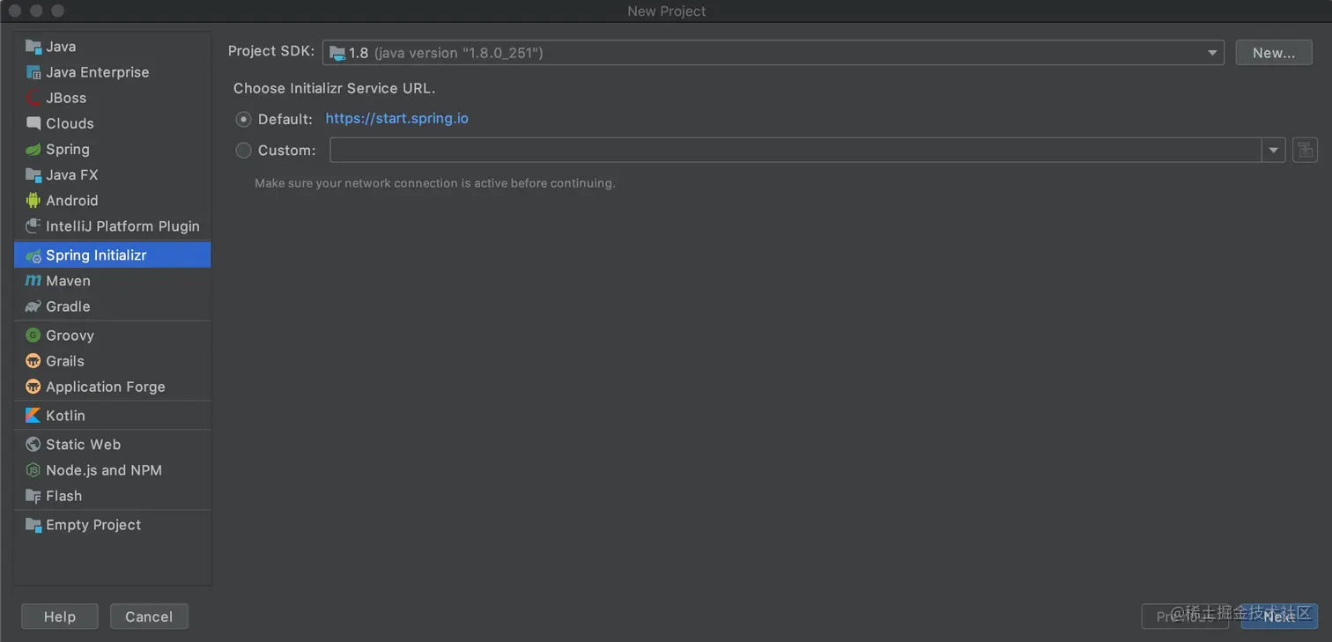The width and height of the screenshot is (1332, 642).
Task: Click the Maven 'm' icon
Action: (x=33, y=281)
